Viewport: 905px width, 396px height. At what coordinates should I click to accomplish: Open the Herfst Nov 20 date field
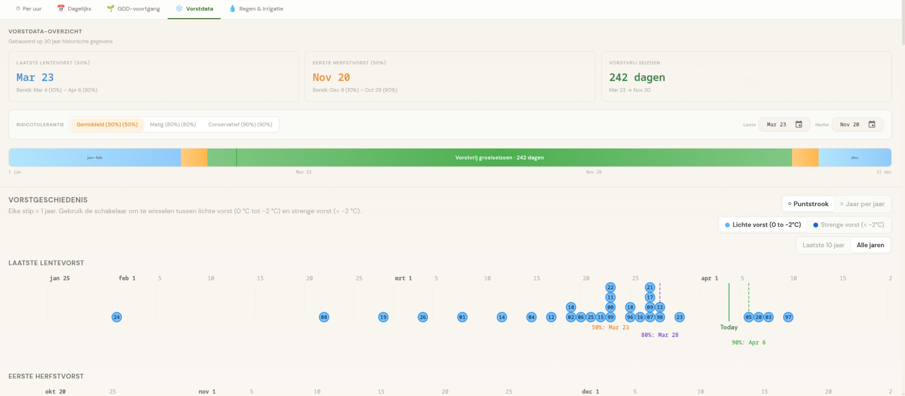(x=857, y=125)
